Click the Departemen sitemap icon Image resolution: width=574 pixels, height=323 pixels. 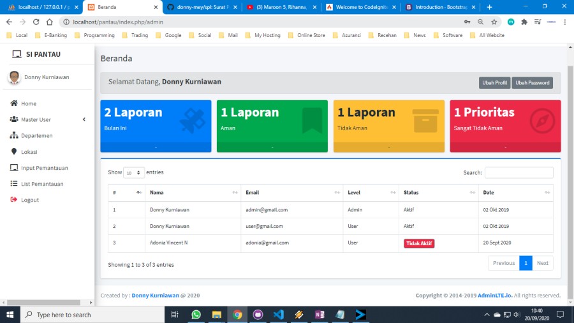[14, 135]
